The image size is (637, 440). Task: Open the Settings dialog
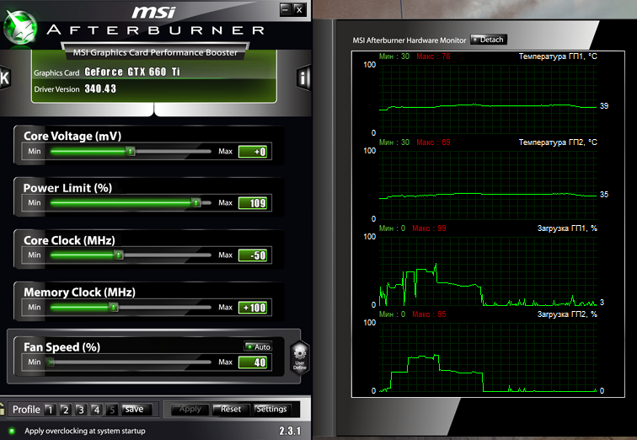point(272,409)
